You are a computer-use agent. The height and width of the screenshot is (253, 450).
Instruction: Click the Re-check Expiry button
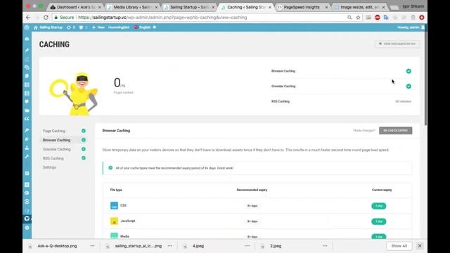[x=395, y=131]
